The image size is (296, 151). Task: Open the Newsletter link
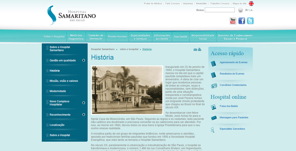[201, 4]
